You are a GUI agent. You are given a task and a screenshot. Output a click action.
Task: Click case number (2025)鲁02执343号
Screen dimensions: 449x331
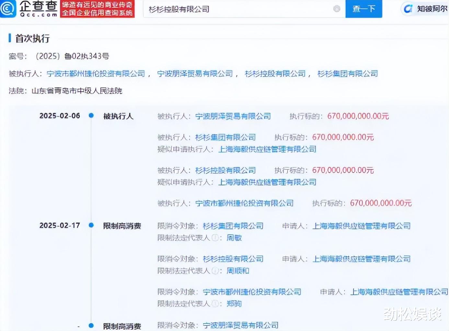coord(72,56)
